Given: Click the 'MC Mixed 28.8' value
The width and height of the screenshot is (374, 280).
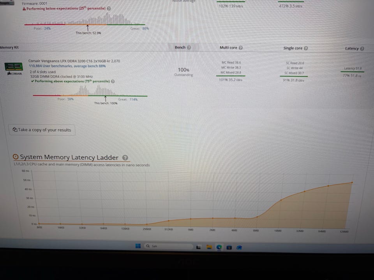Looking at the screenshot, I should 231,73.
